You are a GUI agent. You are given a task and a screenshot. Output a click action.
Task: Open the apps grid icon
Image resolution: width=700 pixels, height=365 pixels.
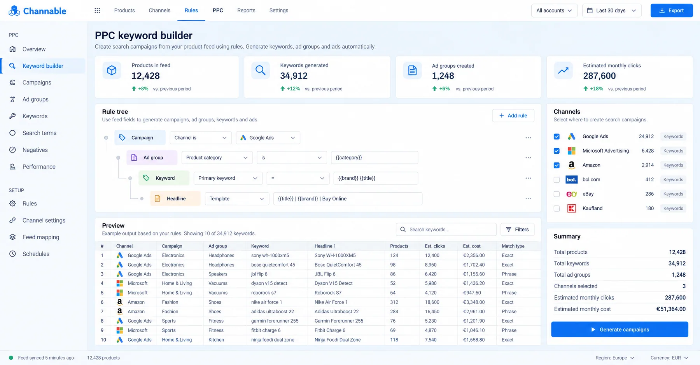[97, 11]
